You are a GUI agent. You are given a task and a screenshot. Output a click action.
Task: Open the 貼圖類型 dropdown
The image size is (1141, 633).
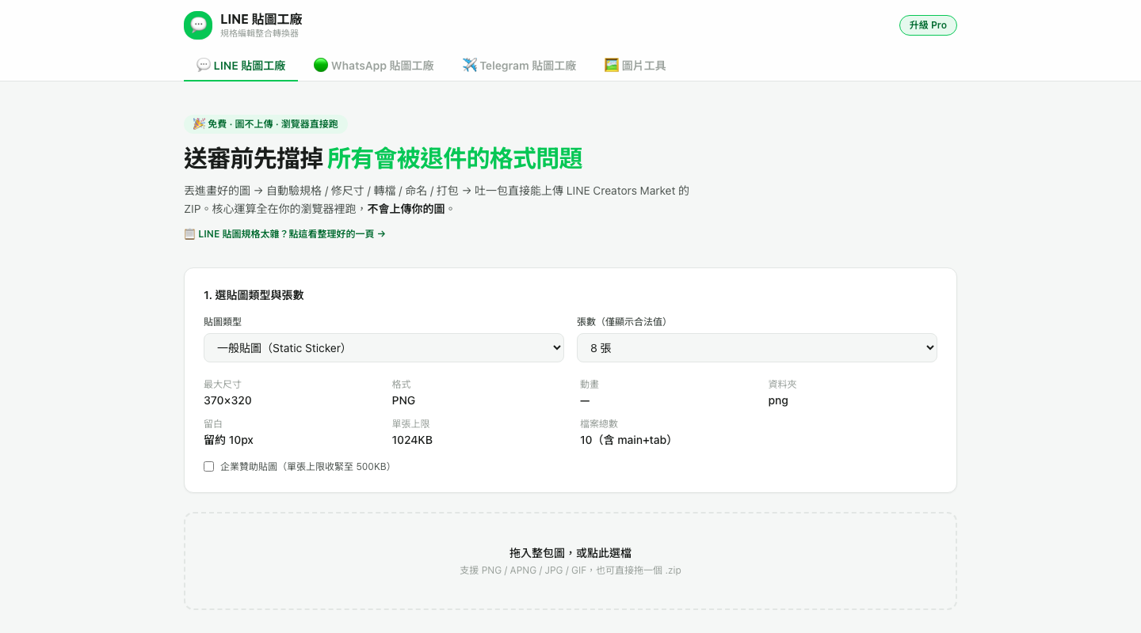384,348
